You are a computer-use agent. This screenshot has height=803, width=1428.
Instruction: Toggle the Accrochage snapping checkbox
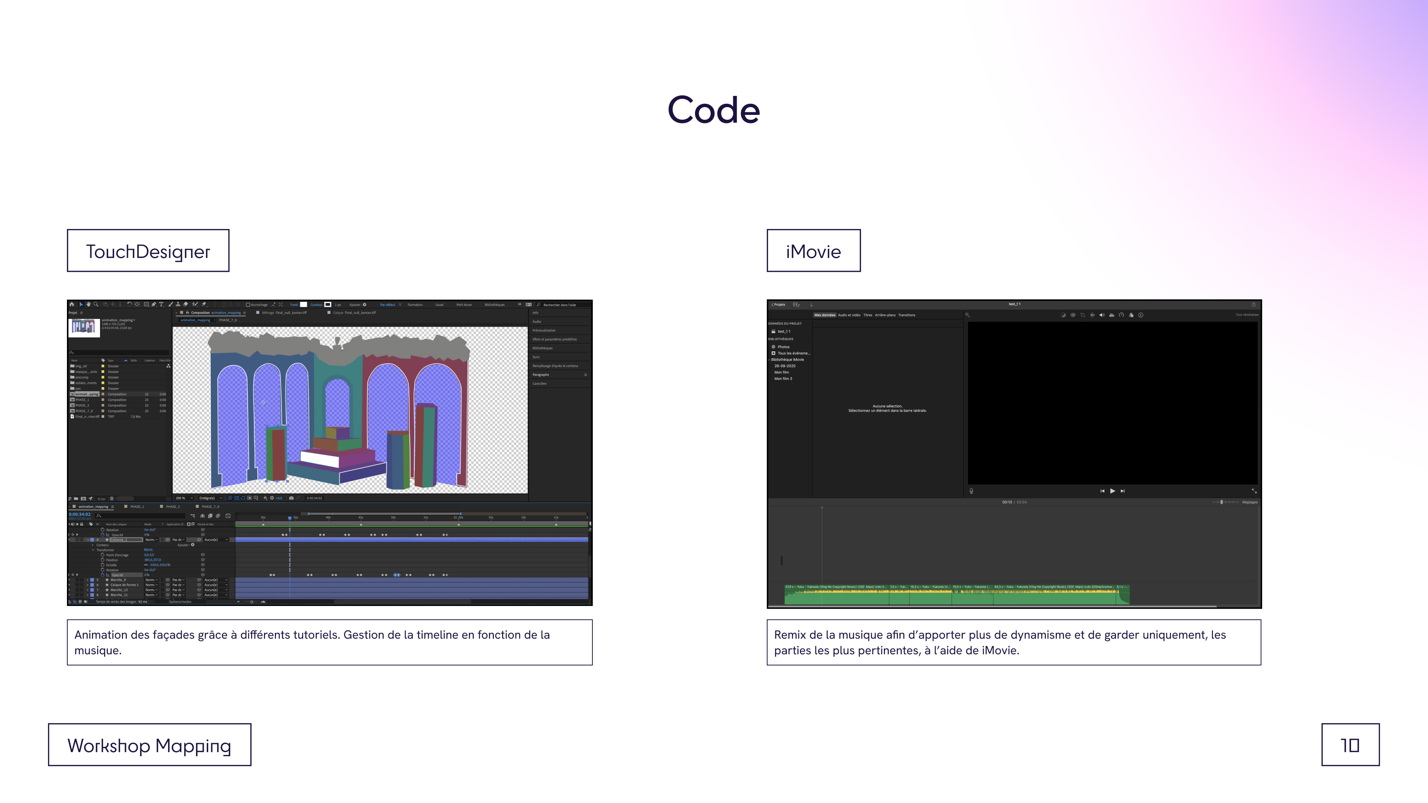248,305
